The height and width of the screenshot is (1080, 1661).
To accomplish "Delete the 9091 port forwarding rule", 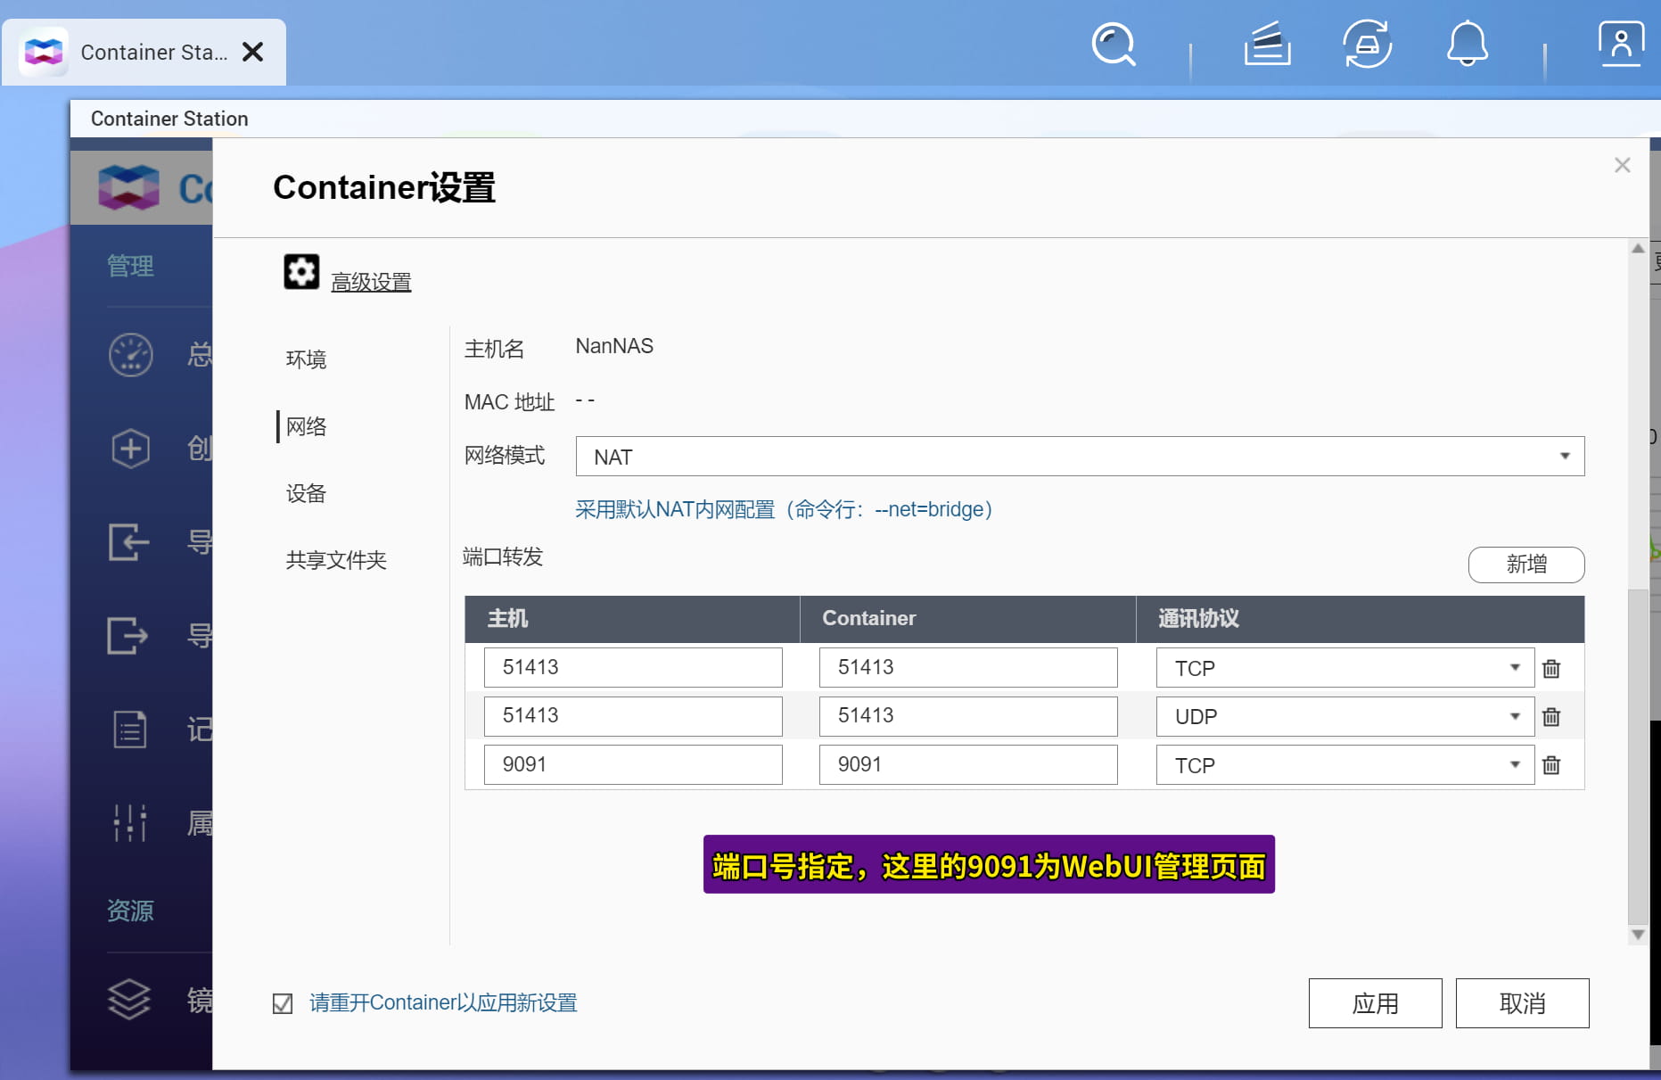I will pyautogui.click(x=1551, y=764).
